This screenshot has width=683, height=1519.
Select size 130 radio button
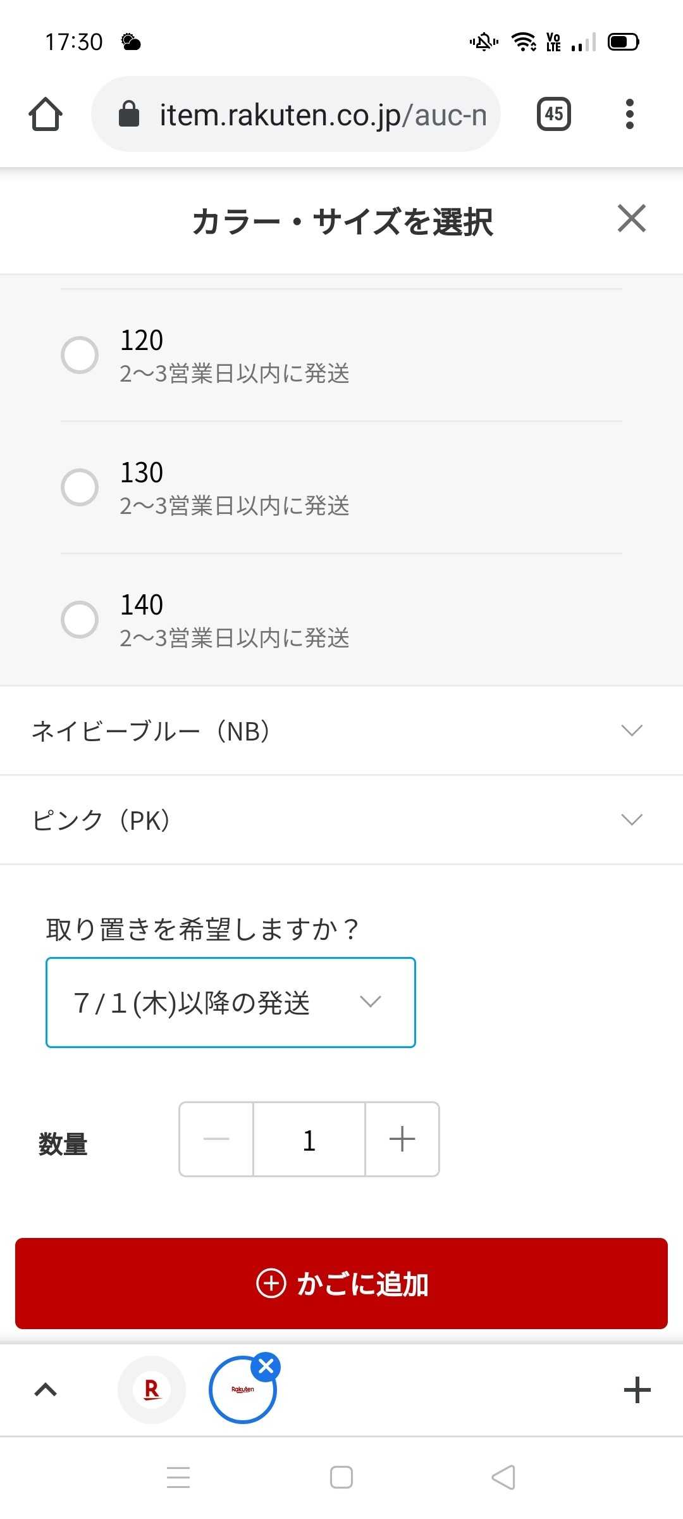point(80,487)
